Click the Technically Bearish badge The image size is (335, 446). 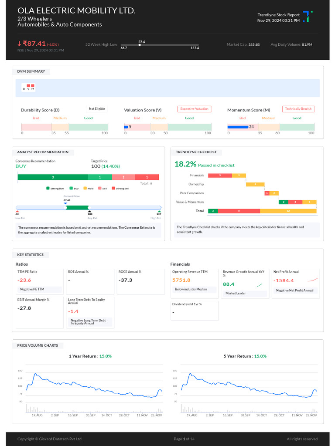tap(298, 109)
